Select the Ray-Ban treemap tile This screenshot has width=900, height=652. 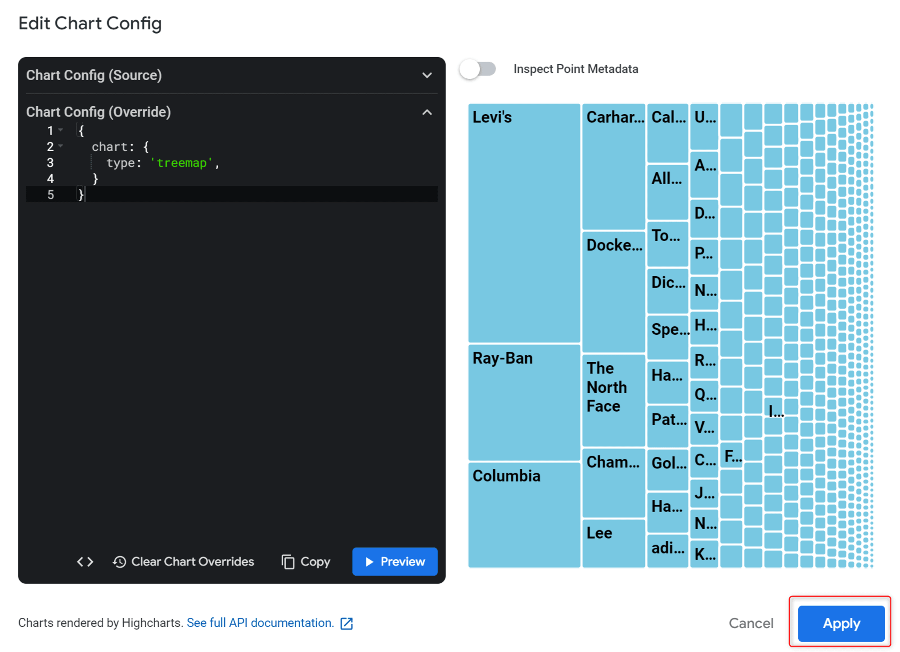(524, 402)
